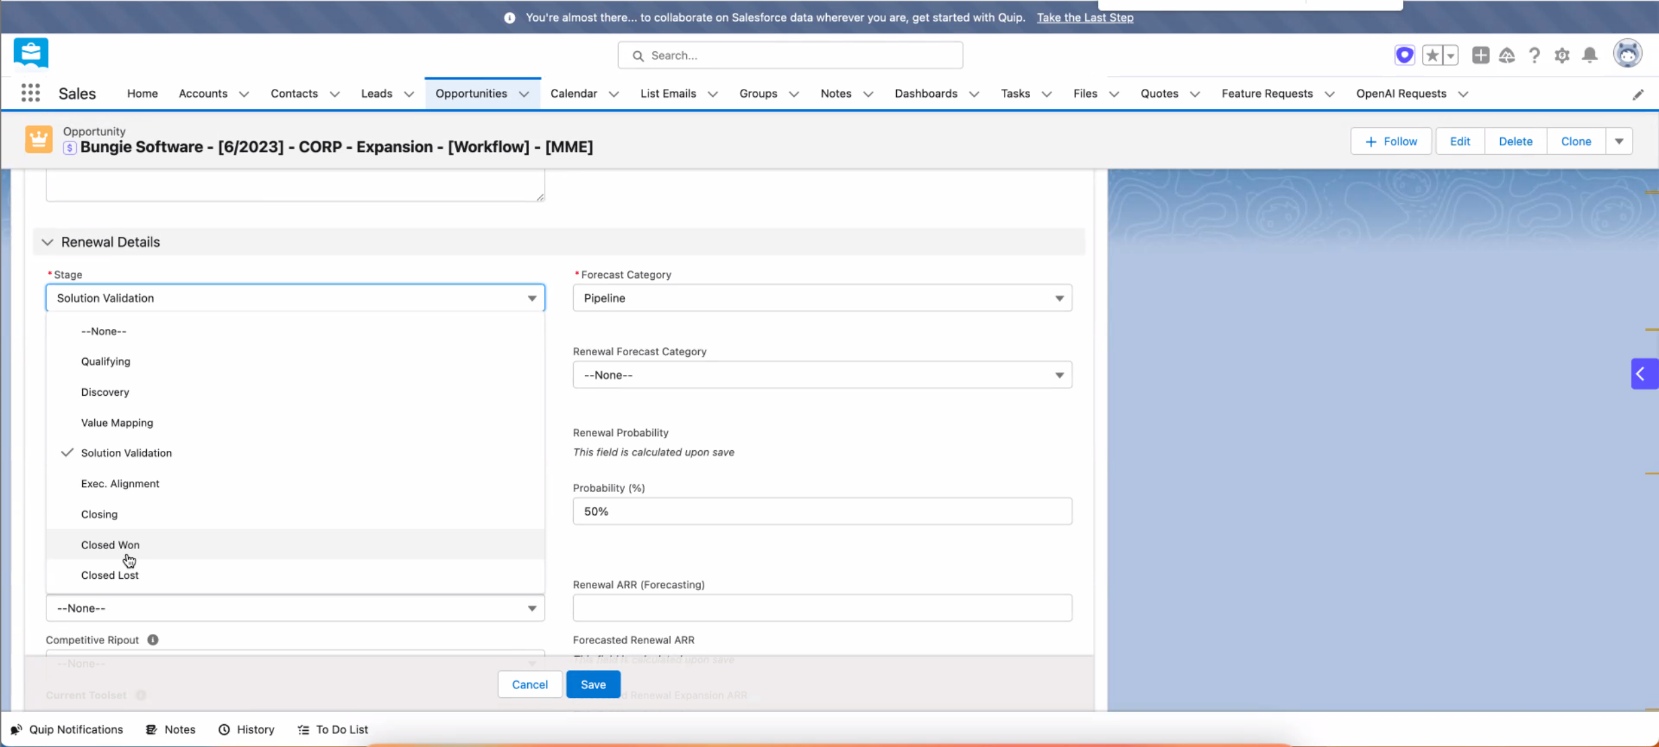This screenshot has height=747, width=1659.
Task: Open Renewal Forecast Category dropdown
Action: [821, 375]
